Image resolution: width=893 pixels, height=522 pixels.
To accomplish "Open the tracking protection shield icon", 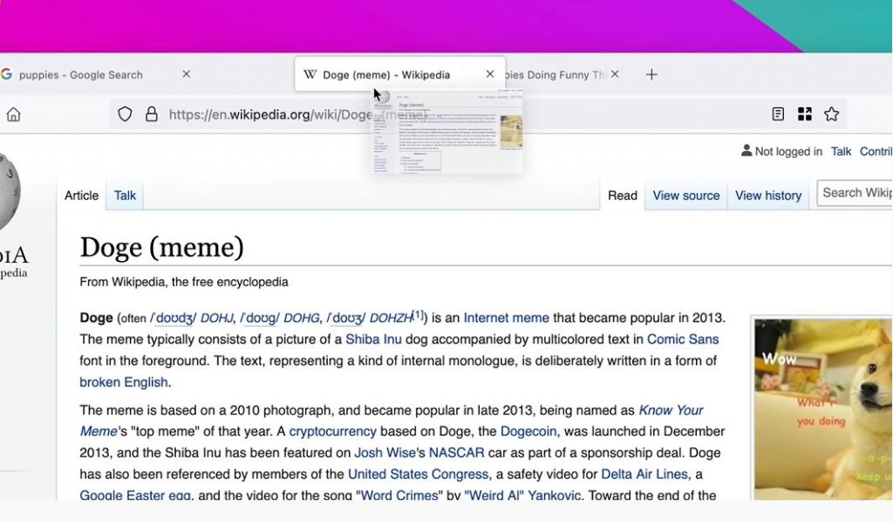I will pos(125,114).
